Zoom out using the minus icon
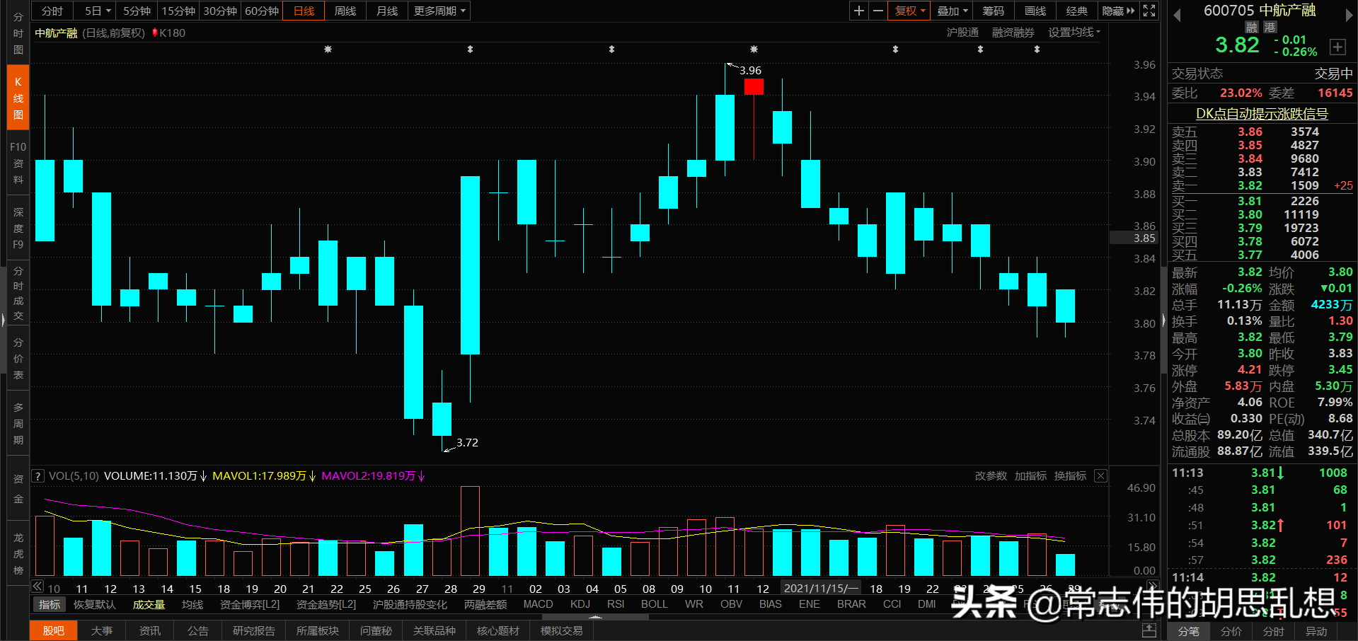 (877, 11)
